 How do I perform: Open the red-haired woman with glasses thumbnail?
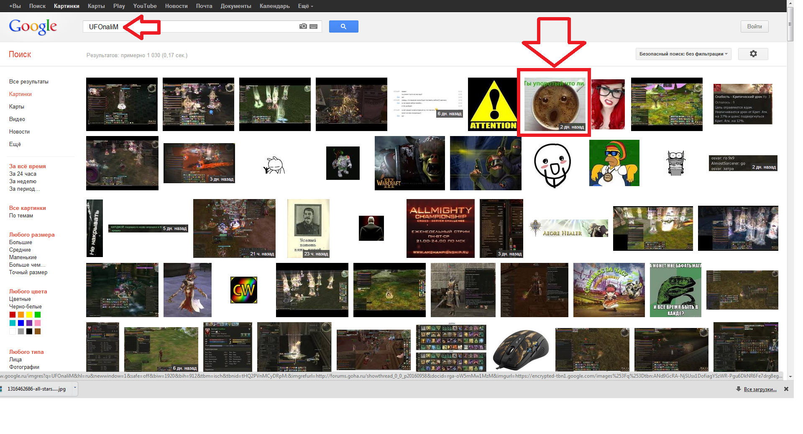point(608,104)
